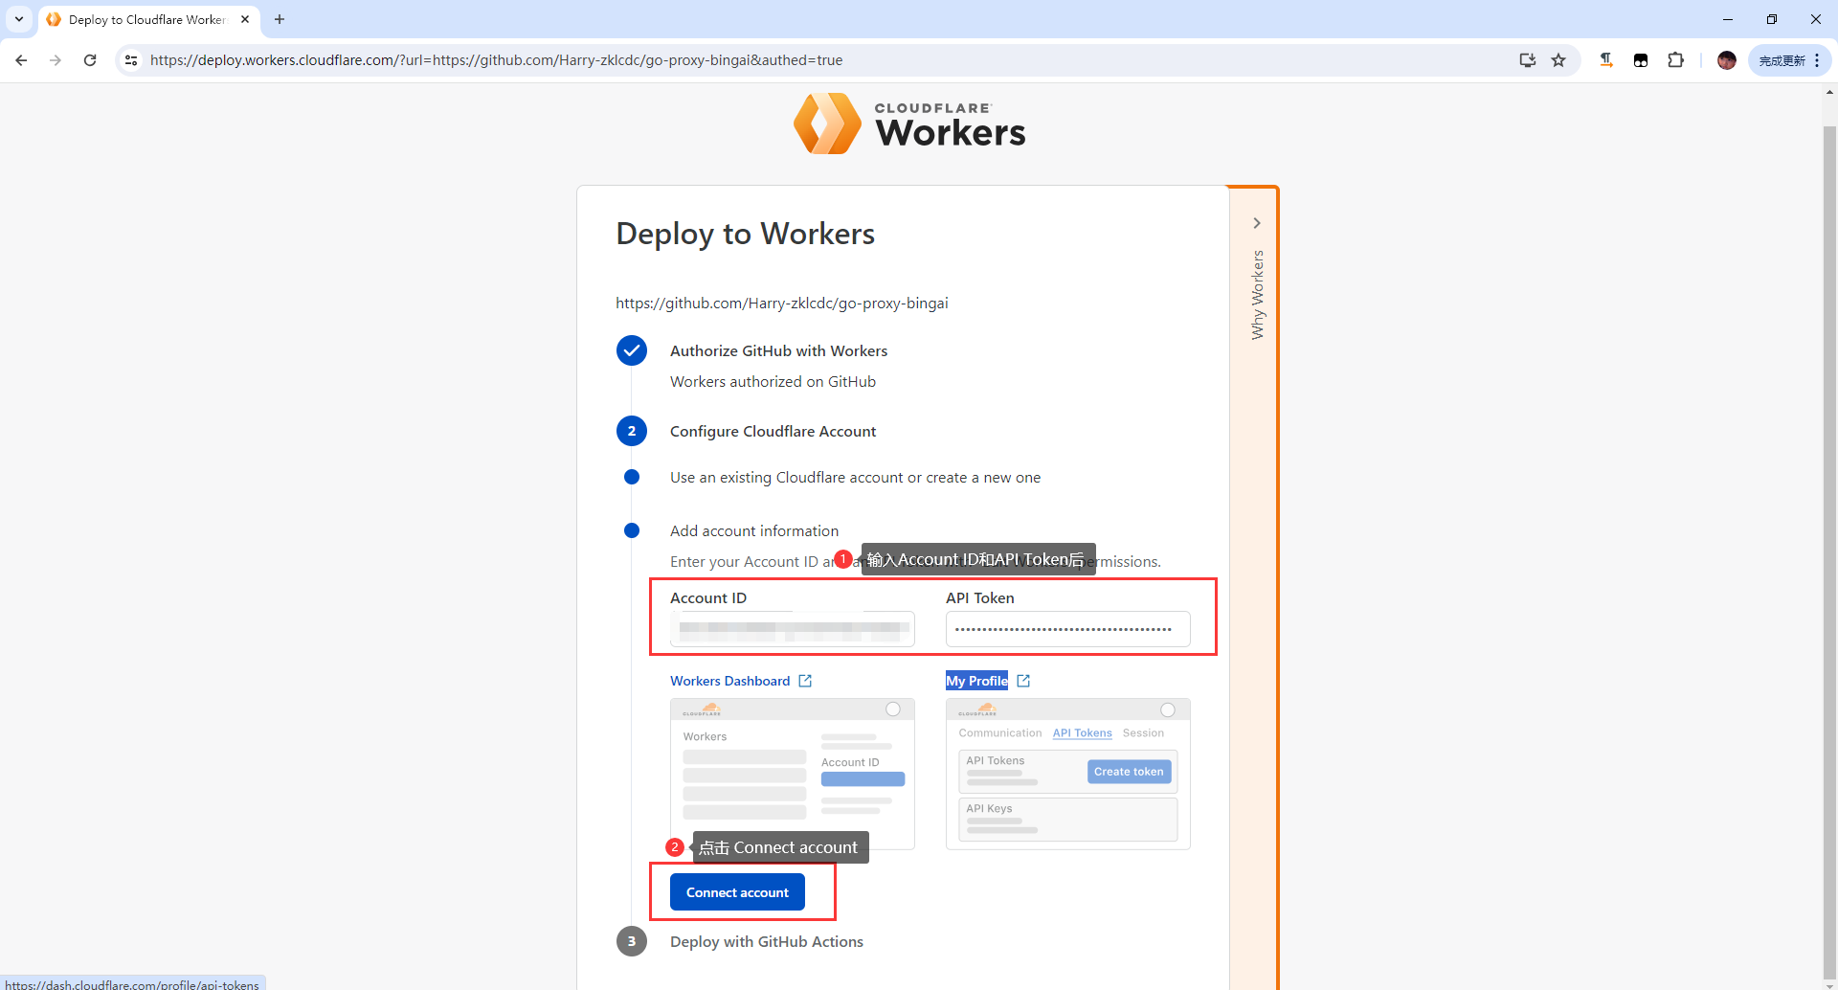Click the completed checkmark step icon
Screen dimensions: 1838x990
632,350
